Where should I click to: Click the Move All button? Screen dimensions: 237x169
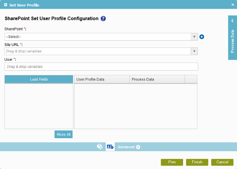click(x=63, y=134)
